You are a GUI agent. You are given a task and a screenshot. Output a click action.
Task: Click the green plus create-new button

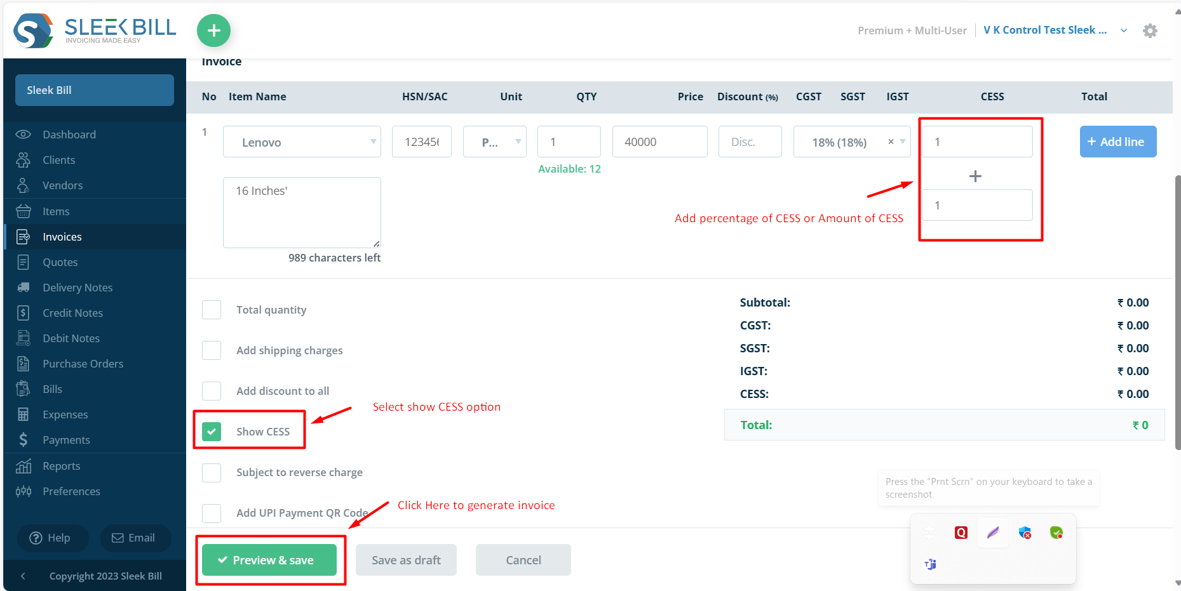(x=213, y=30)
